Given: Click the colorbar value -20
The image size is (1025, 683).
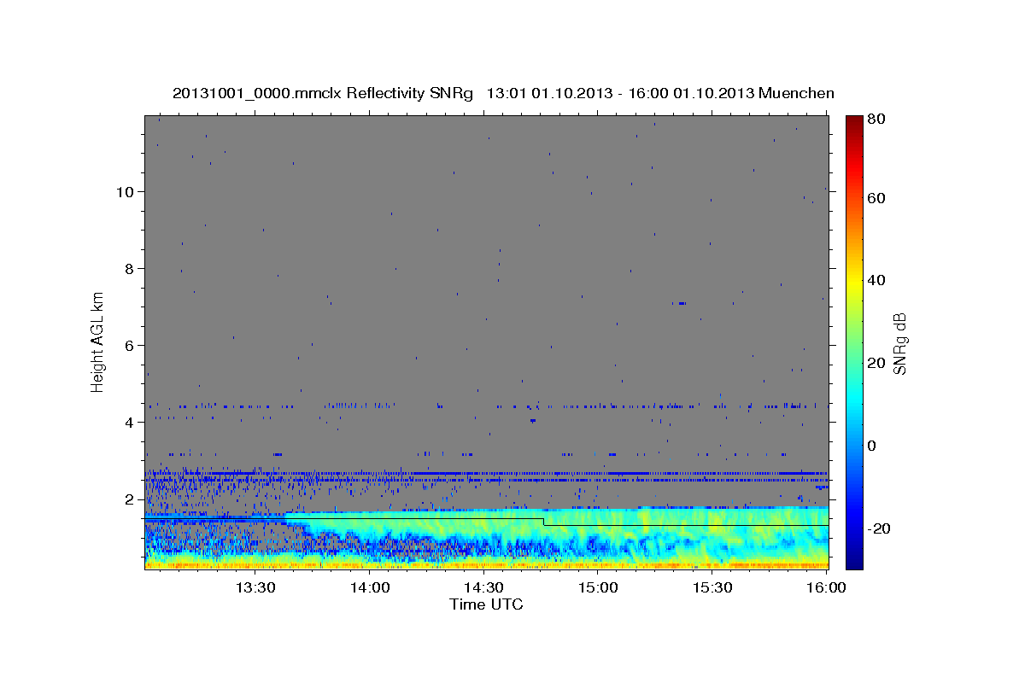Looking at the screenshot, I should [x=878, y=528].
